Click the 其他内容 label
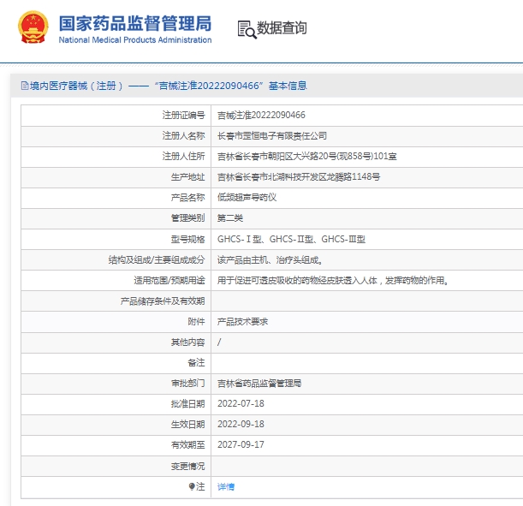Screen dimensions: 523x506 click(x=187, y=342)
